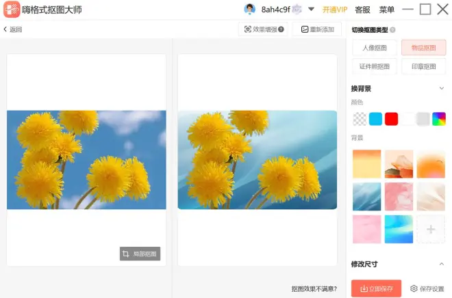Screen dimensions: 452x298
Task: Click the 局部抠图 crop tool button
Action: tap(140, 254)
